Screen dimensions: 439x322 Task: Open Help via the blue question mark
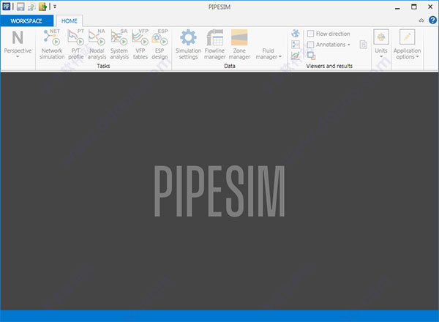432,20
